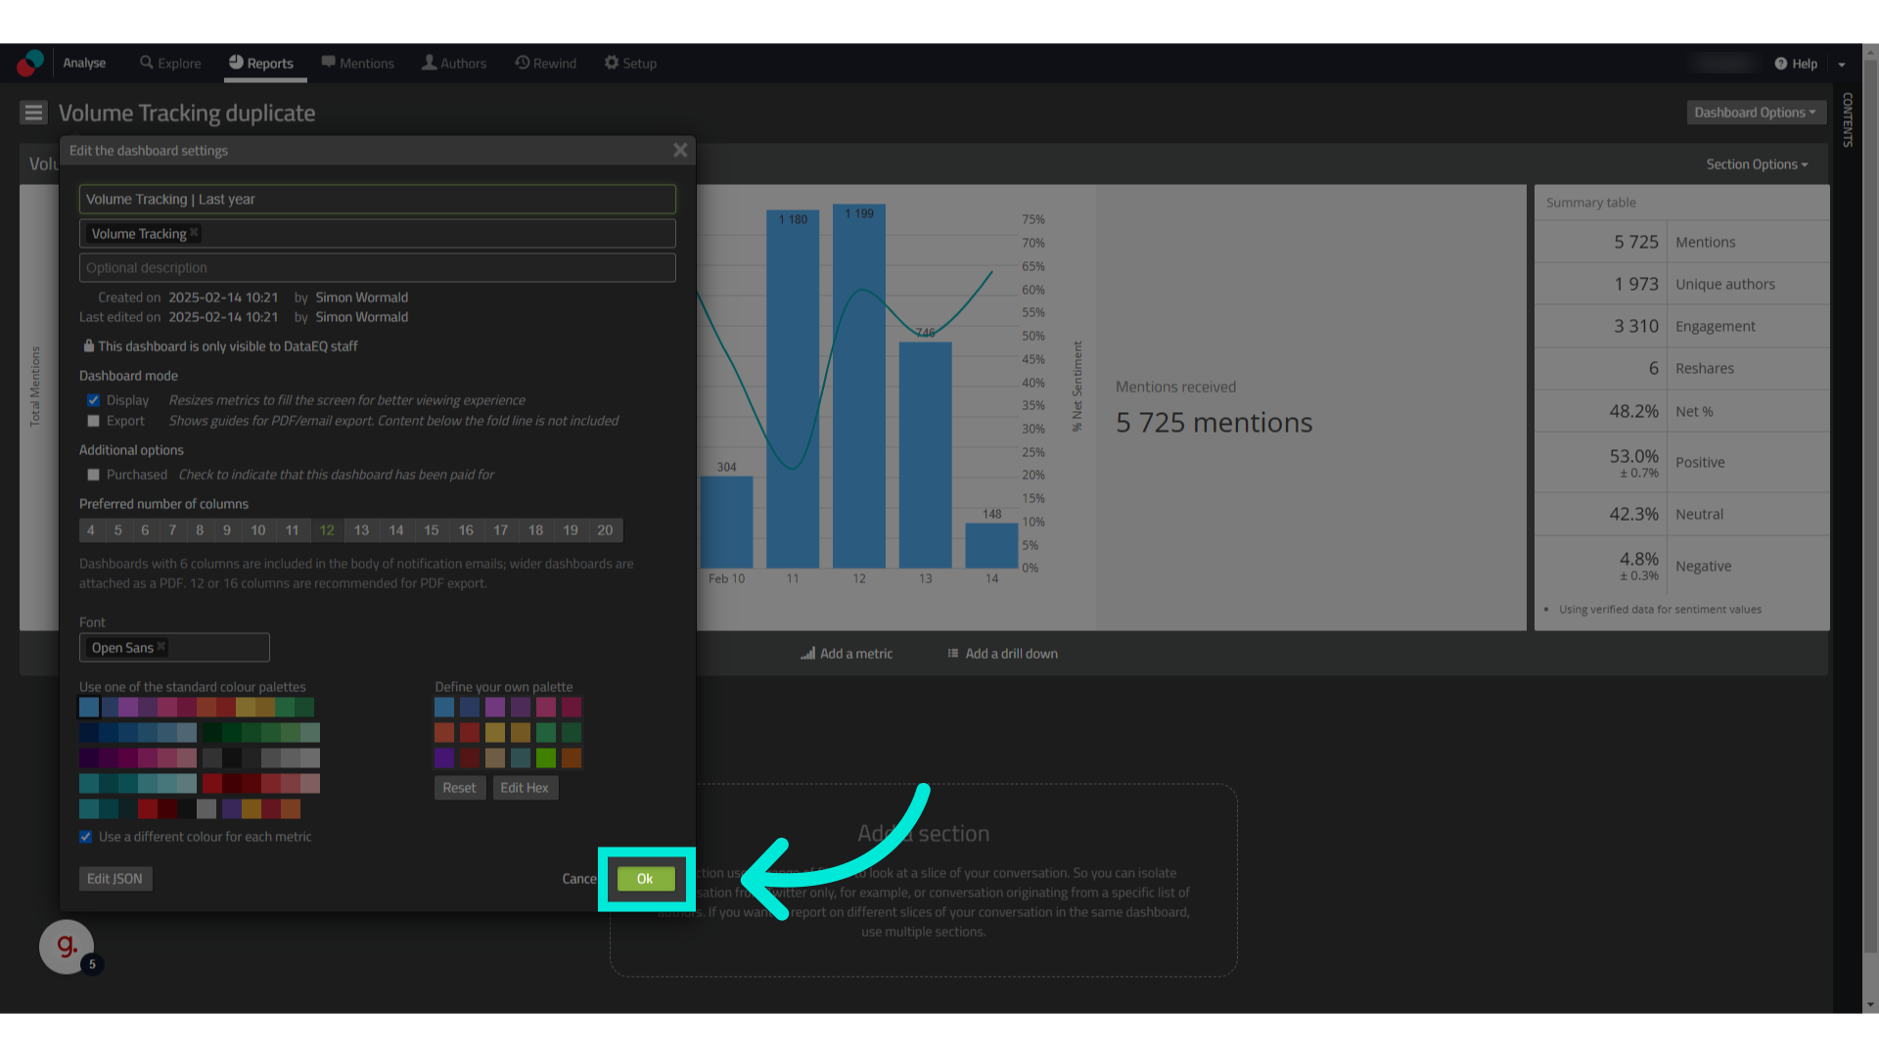
Task: Remove the Volume Tracking tag
Action: [x=195, y=233]
